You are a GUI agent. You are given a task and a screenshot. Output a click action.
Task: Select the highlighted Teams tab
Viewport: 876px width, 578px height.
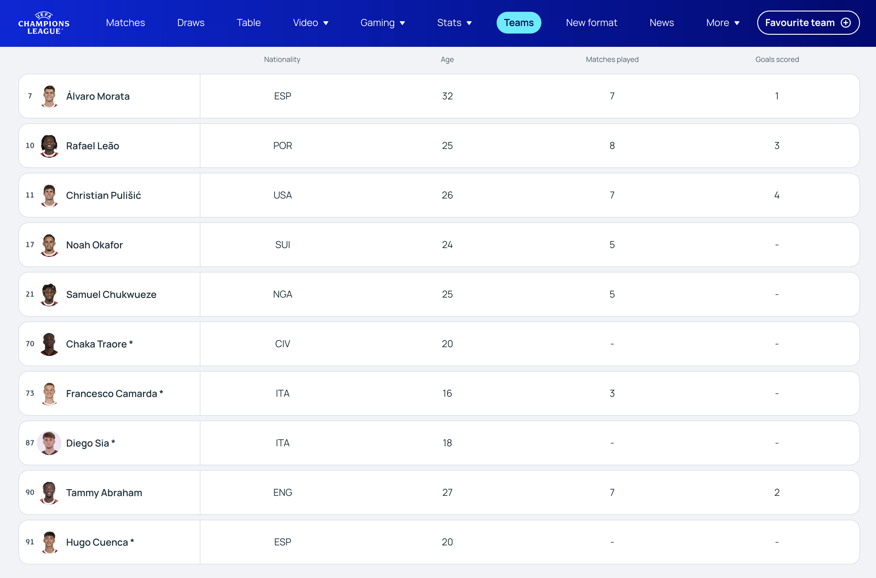click(x=518, y=23)
